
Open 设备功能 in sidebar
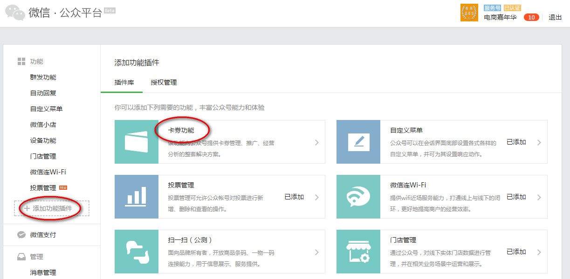(x=43, y=140)
